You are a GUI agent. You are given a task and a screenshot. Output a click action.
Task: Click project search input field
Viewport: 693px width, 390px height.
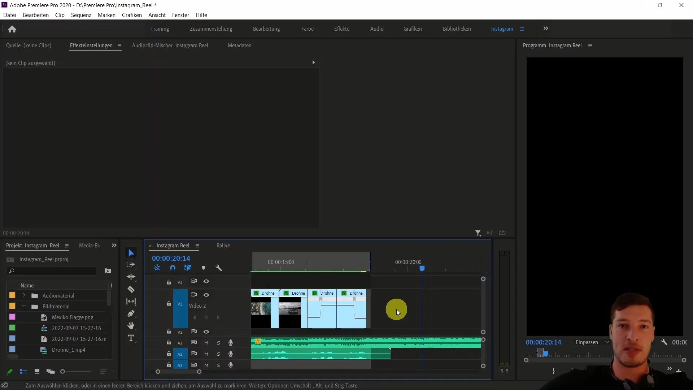pyautogui.click(x=52, y=271)
